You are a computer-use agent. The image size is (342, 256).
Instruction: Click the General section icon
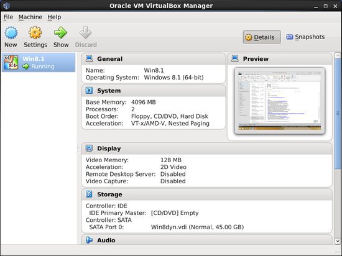coord(89,58)
